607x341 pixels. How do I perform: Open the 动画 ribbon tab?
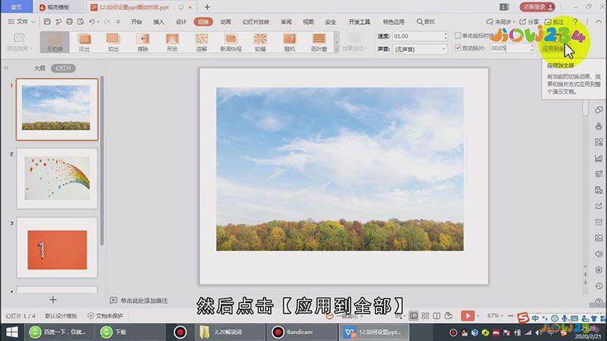click(x=225, y=22)
